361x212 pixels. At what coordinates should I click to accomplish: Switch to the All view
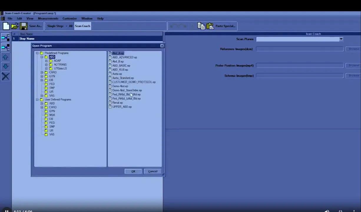[x=70, y=26]
